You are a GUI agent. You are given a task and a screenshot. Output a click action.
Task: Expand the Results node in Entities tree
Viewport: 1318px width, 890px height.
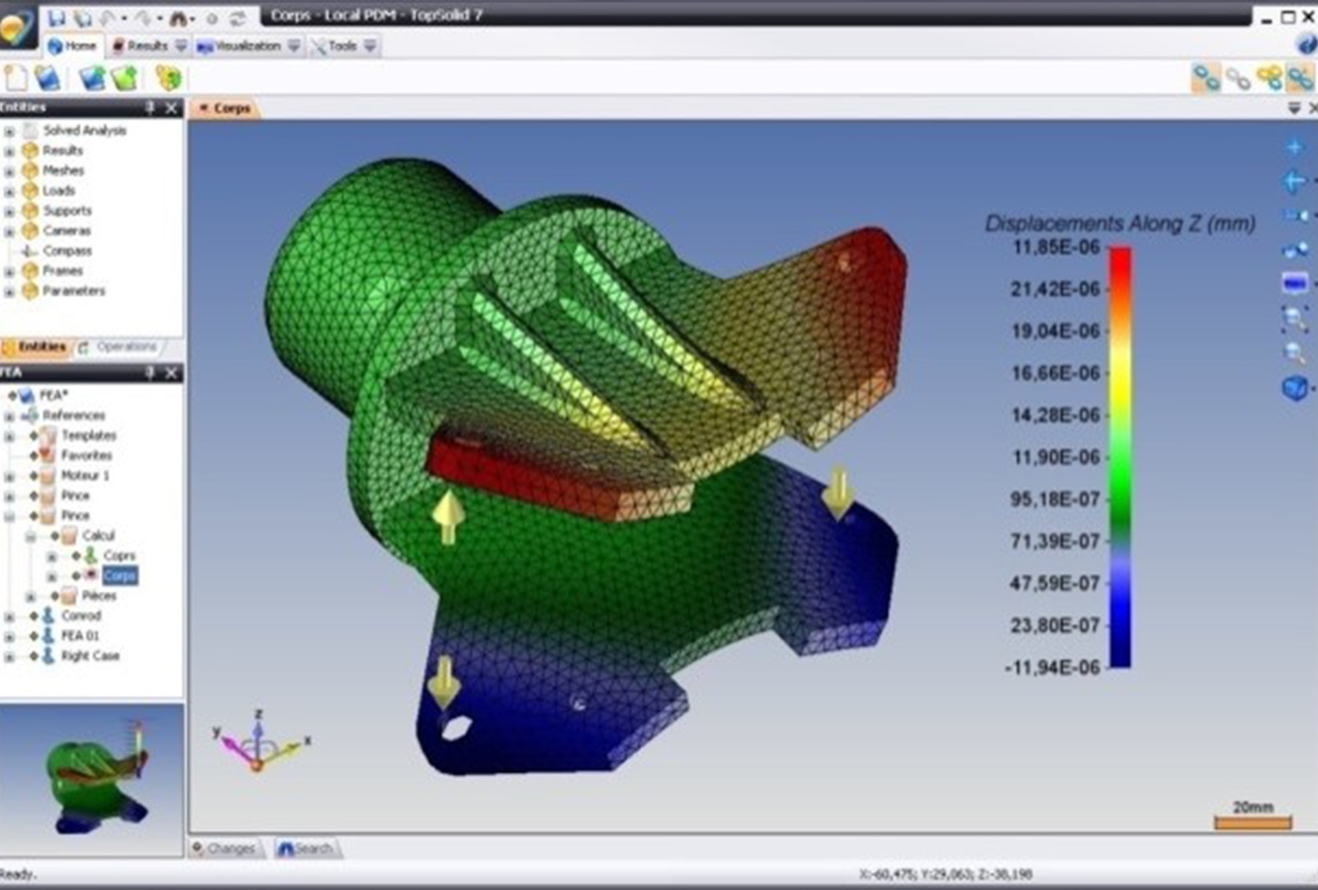pyautogui.click(x=9, y=152)
